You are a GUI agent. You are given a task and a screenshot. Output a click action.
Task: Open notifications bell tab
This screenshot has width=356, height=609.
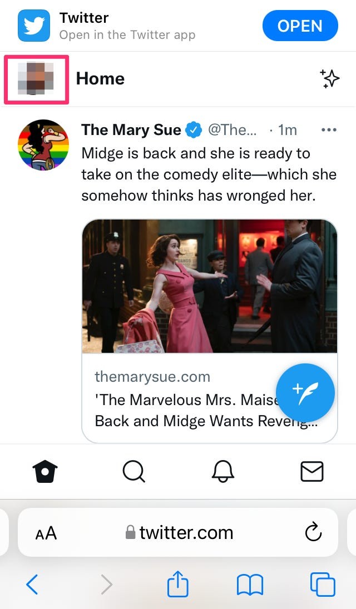222,472
